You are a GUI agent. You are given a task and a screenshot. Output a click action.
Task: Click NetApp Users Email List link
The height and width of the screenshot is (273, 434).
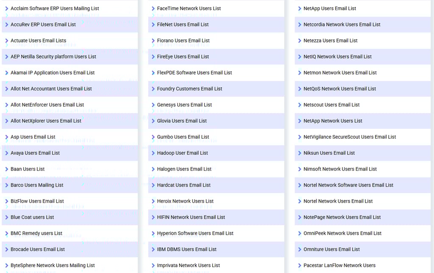330,8
